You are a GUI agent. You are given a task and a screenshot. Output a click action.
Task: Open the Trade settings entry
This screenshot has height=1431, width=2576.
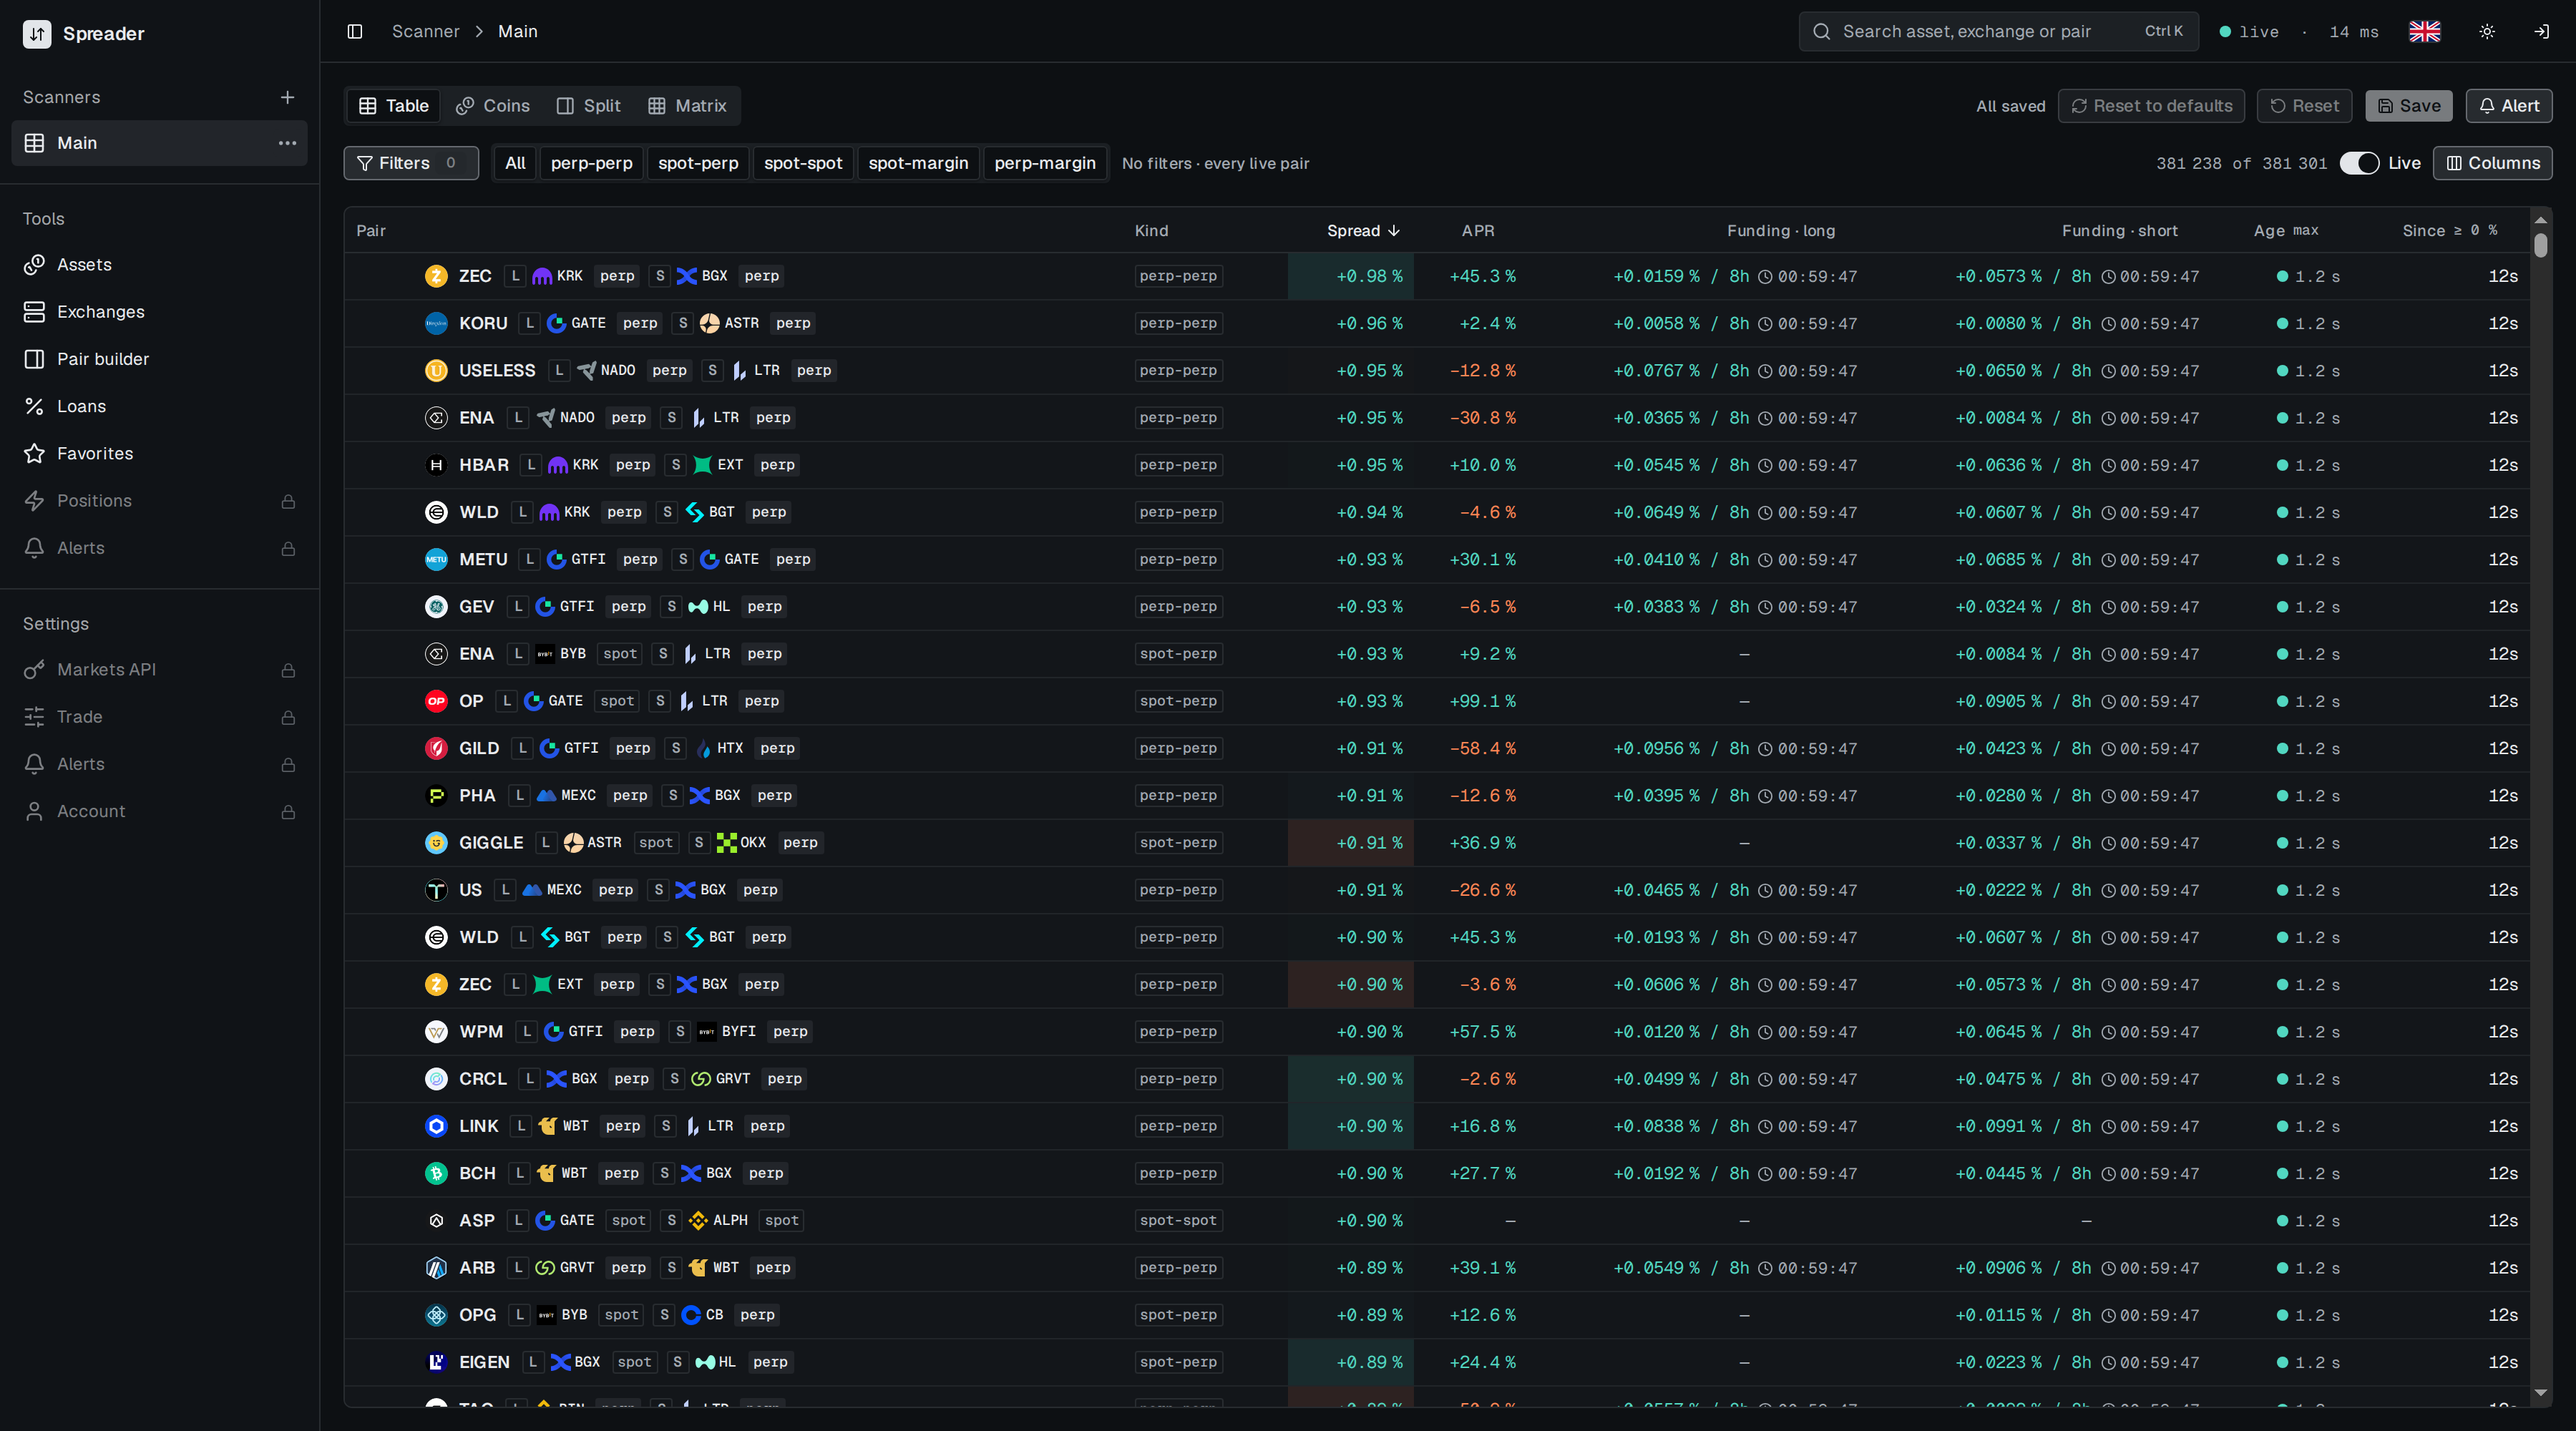click(x=159, y=717)
